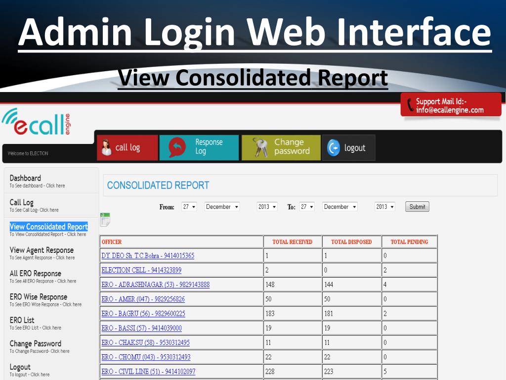
Task: Click the From: label
Action: [x=167, y=207]
